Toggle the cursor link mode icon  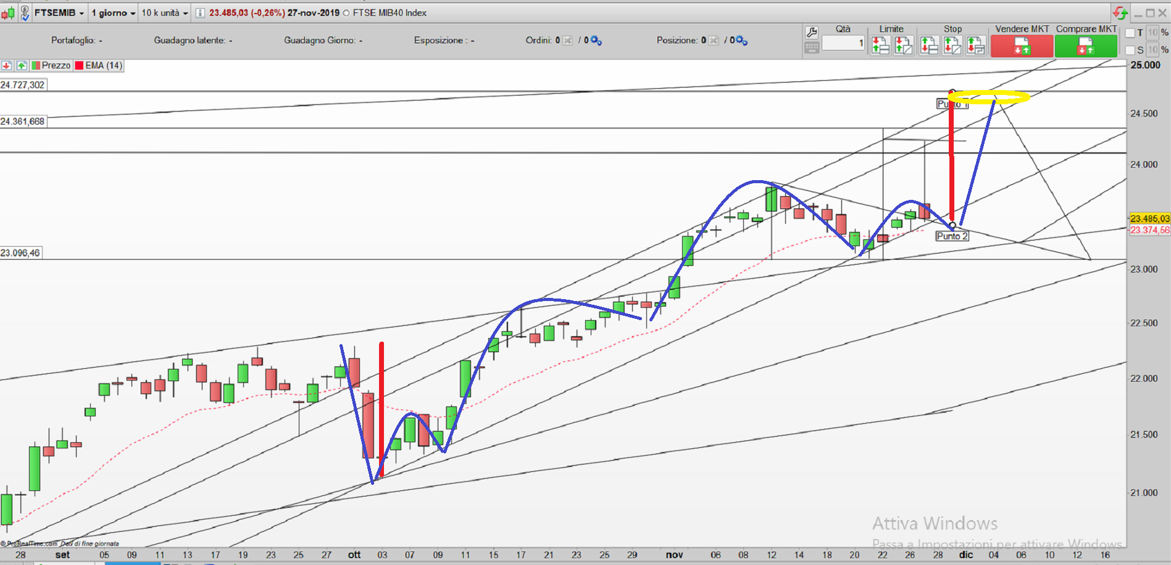[x=25, y=13]
